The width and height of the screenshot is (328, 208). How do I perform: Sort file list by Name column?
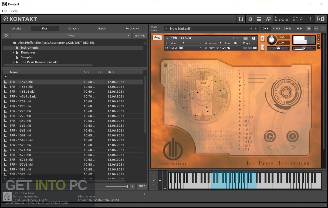click(x=45, y=72)
